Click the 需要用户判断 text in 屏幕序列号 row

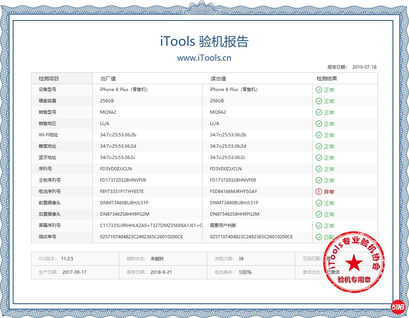tap(223, 226)
